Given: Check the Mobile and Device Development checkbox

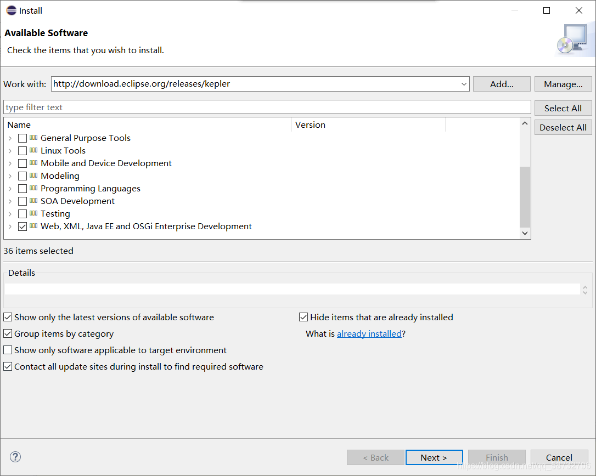Looking at the screenshot, I should tap(23, 163).
